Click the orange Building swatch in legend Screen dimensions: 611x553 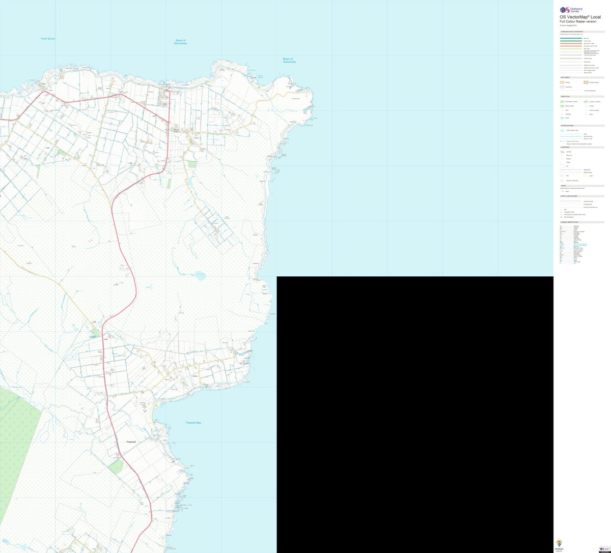click(x=562, y=82)
